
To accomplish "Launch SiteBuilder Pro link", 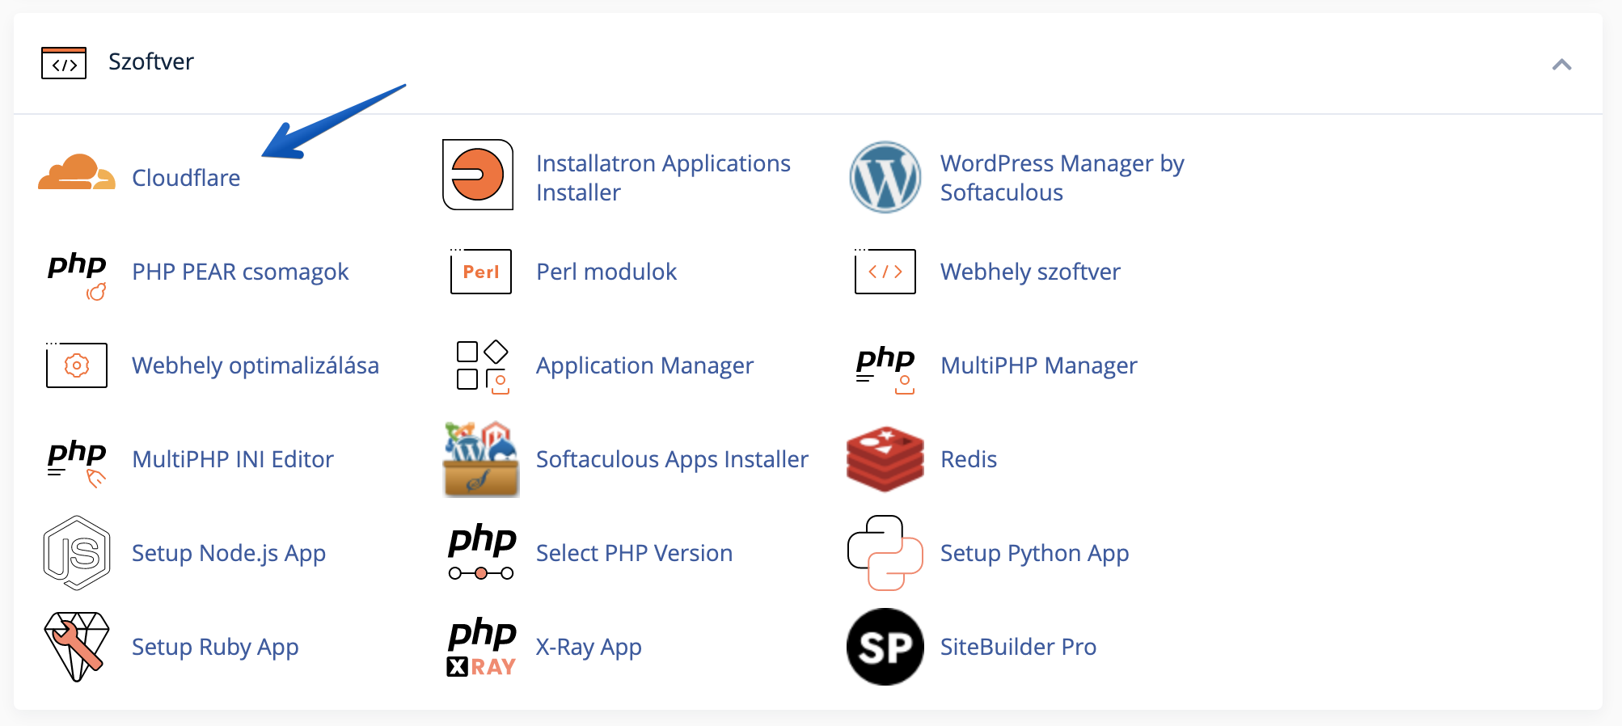I will (1018, 647).
